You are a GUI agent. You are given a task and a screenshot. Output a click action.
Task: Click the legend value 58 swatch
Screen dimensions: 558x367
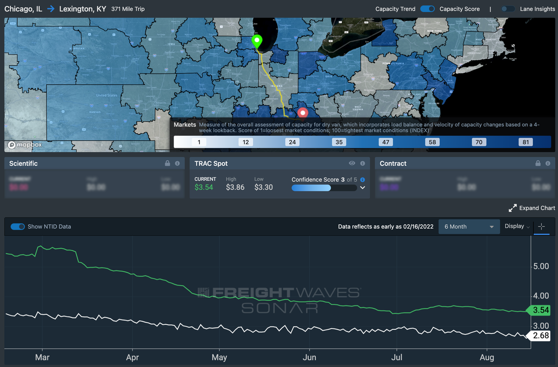pos(432,142)
